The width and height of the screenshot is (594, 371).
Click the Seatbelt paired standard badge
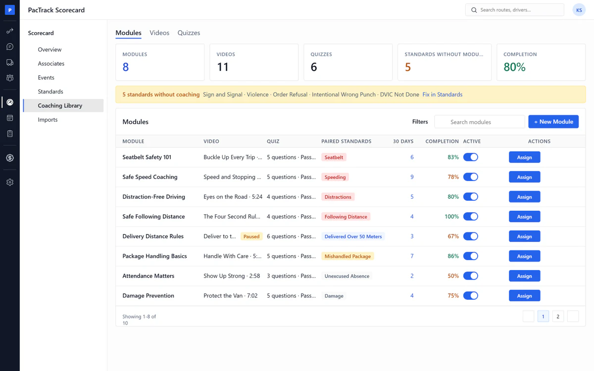(334, 157)
